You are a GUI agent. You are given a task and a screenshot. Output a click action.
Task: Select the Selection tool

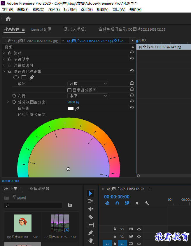click(x=91, y=193)
